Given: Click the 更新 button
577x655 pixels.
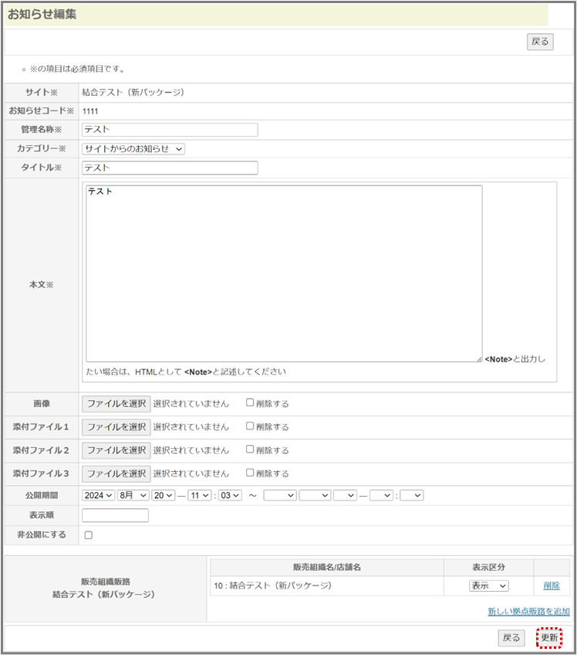Looking at the screenshot, I should coord(549,638).
